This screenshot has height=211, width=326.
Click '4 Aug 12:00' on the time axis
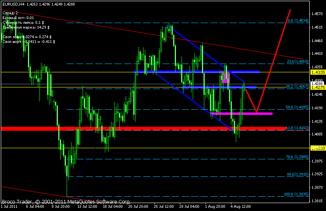(241, 207)
